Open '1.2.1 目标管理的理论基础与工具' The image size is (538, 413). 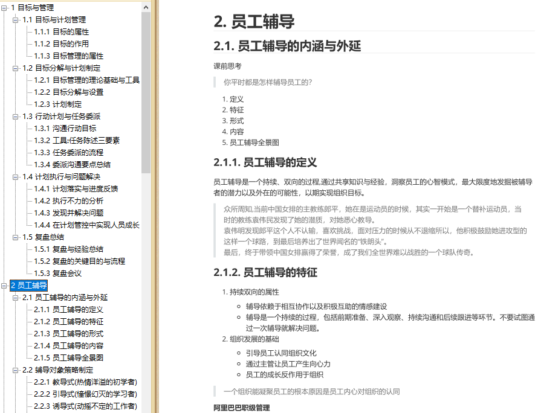(x=87, y=80)
